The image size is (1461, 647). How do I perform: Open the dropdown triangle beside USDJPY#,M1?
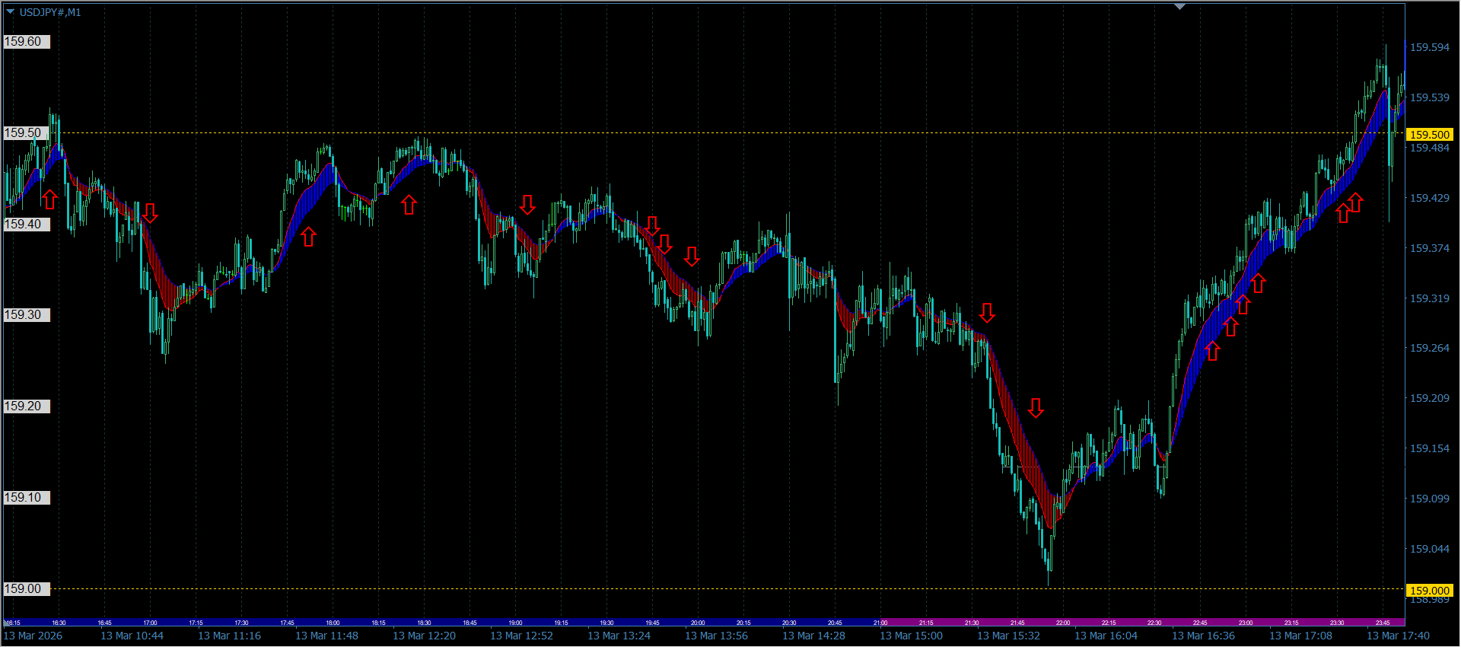[x=10, y=12]
